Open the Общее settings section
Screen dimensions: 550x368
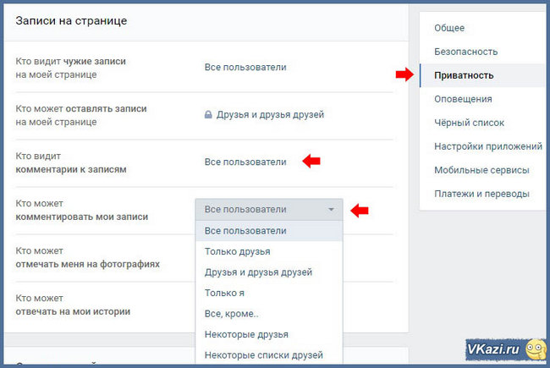point(449,28)
